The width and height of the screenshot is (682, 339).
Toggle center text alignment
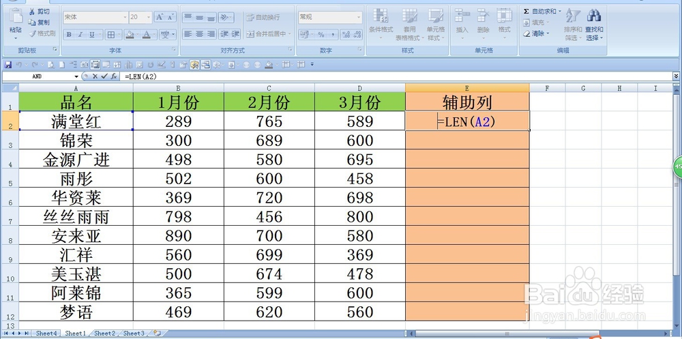pyautogui.click(x=199, y=33)
